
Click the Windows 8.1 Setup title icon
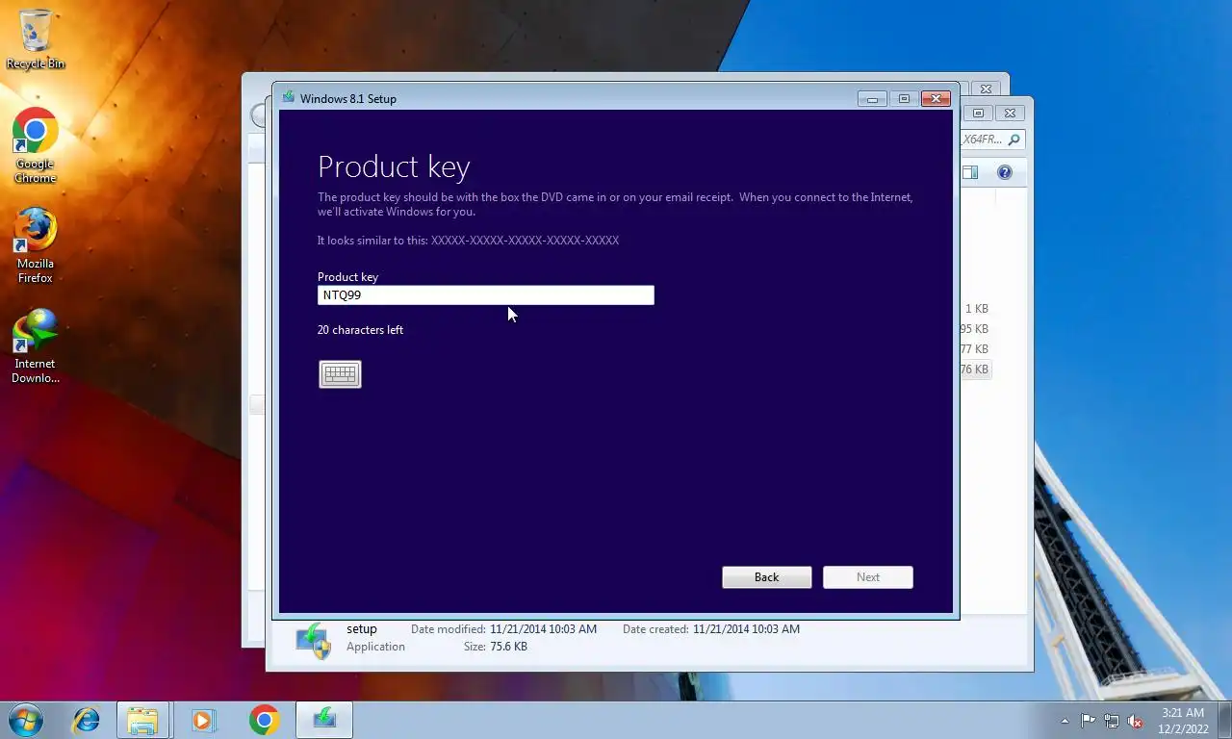point(289,98)
